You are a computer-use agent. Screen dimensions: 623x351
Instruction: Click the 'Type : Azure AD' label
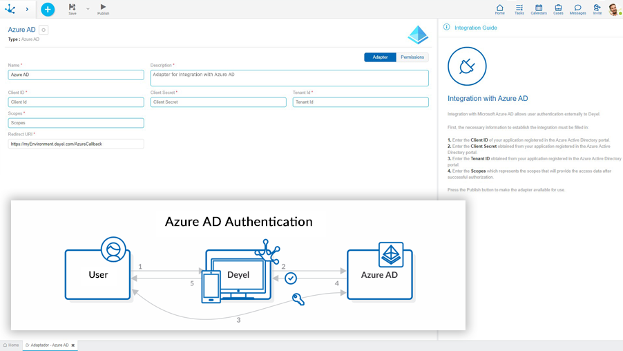(x=24, y=39)
